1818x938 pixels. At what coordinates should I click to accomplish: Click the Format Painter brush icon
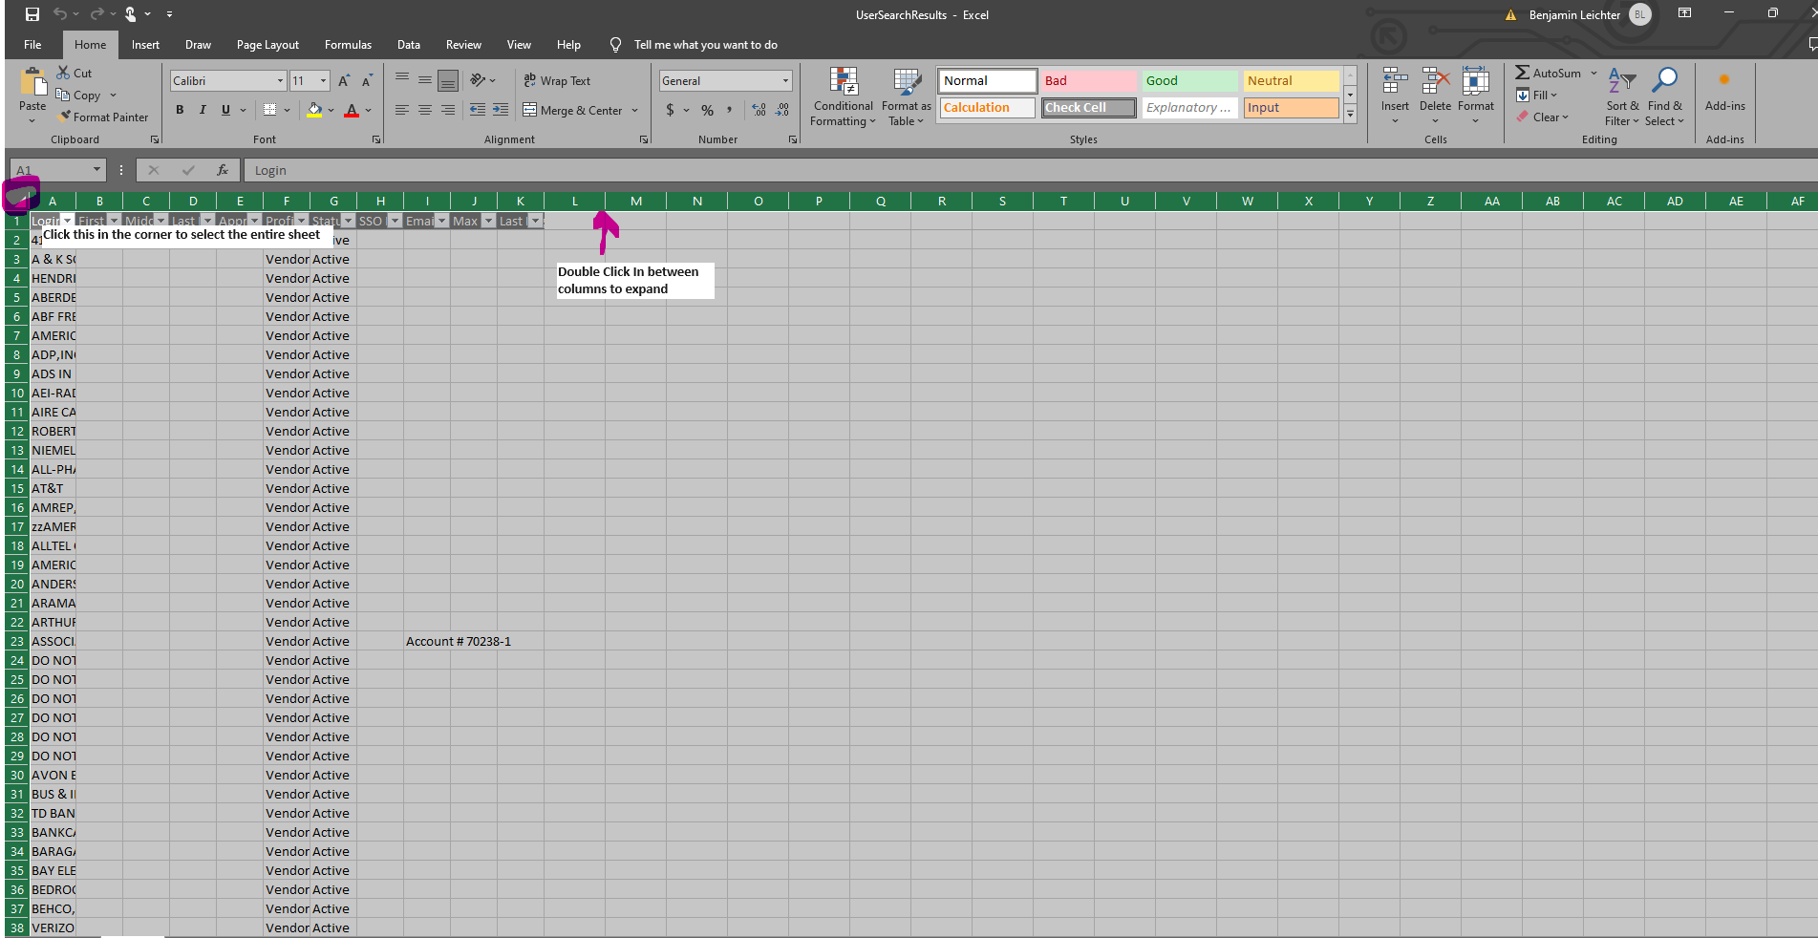(x=64, y=117)
